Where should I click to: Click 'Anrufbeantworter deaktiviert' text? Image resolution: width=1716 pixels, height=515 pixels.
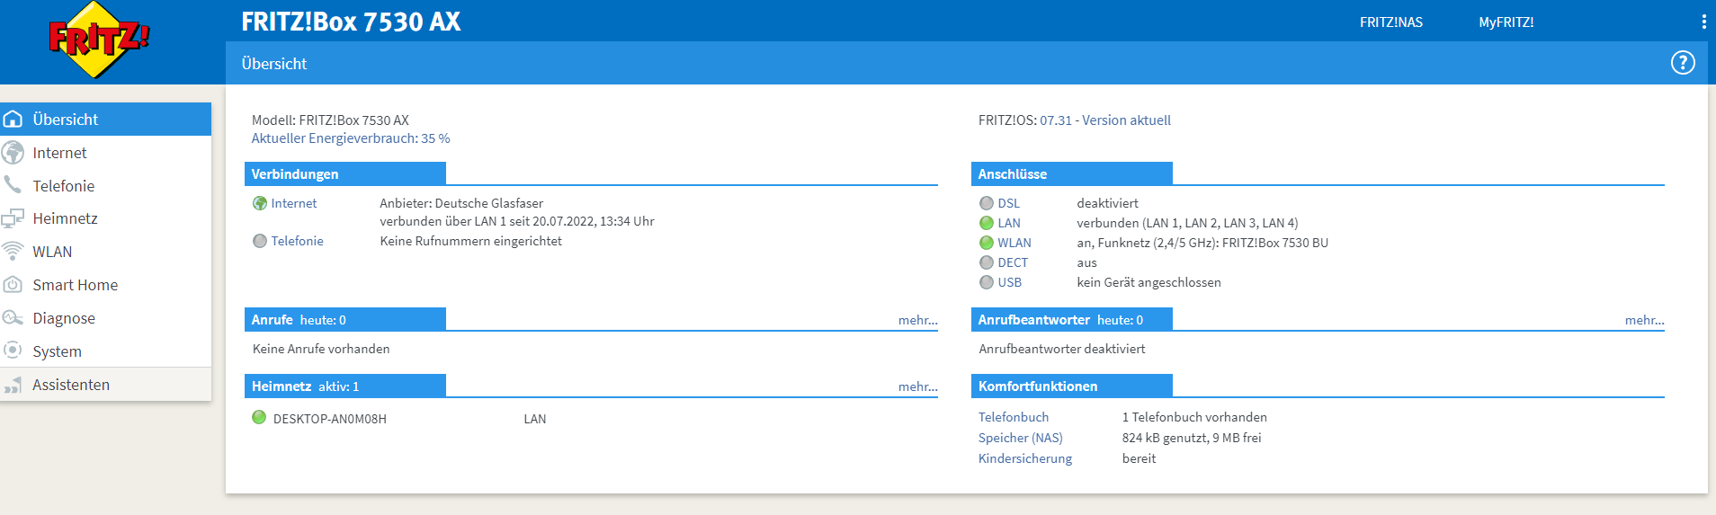[1062, 349]
